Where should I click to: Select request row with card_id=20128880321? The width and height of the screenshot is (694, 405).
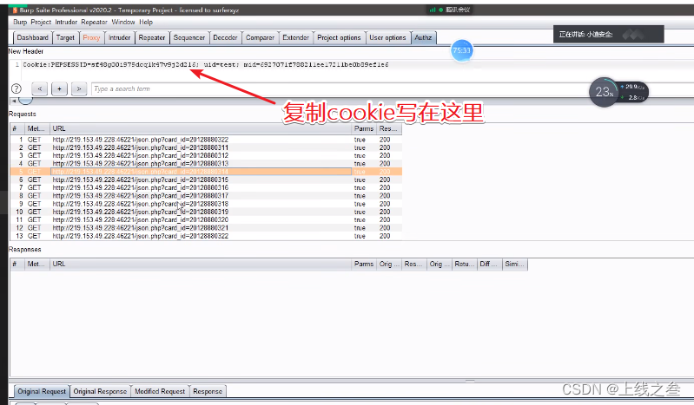(x=206, y=228)
